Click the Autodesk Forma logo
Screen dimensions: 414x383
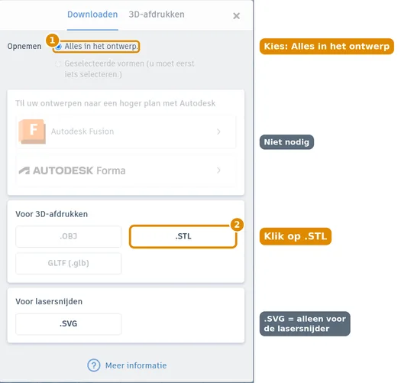pos(72,170)
